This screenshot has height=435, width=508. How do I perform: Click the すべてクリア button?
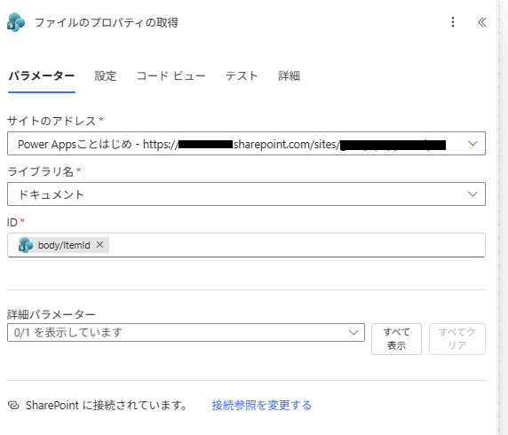[457, 339]
